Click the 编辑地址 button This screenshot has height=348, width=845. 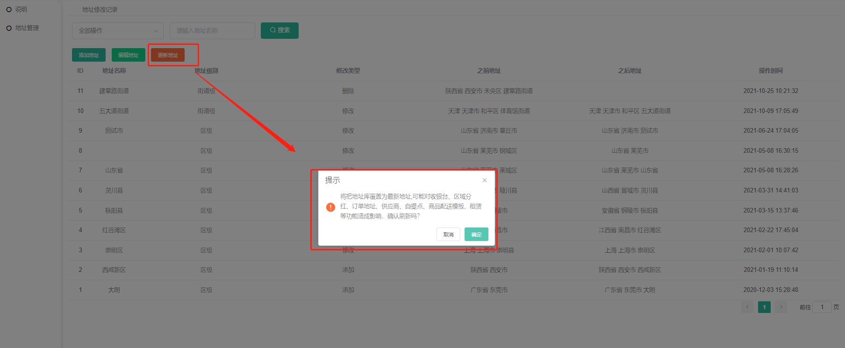pyautogui.click(x=129, y=55)
